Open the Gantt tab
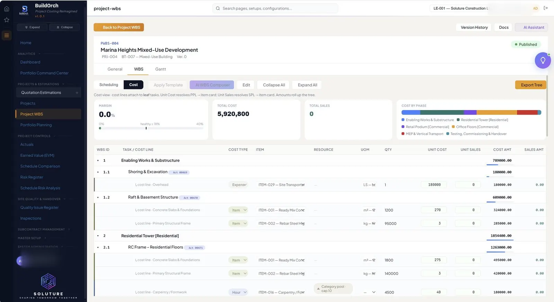 (x=161, y=69)
